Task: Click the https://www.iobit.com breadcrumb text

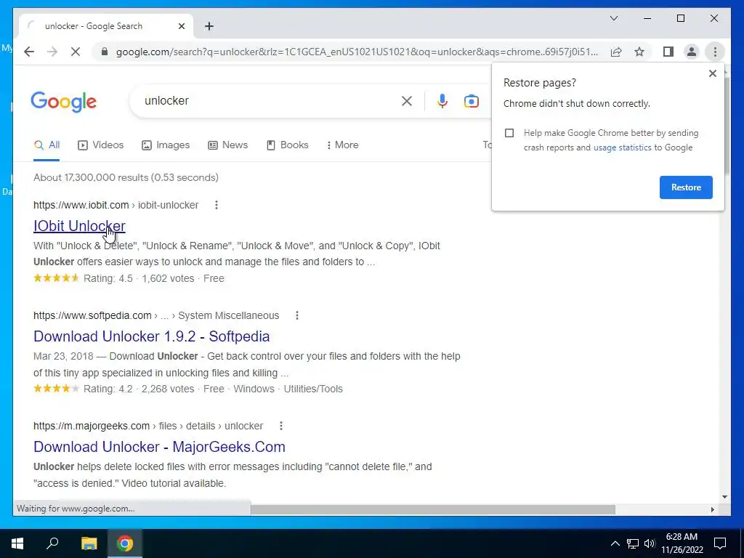Action: pos(81,205)
